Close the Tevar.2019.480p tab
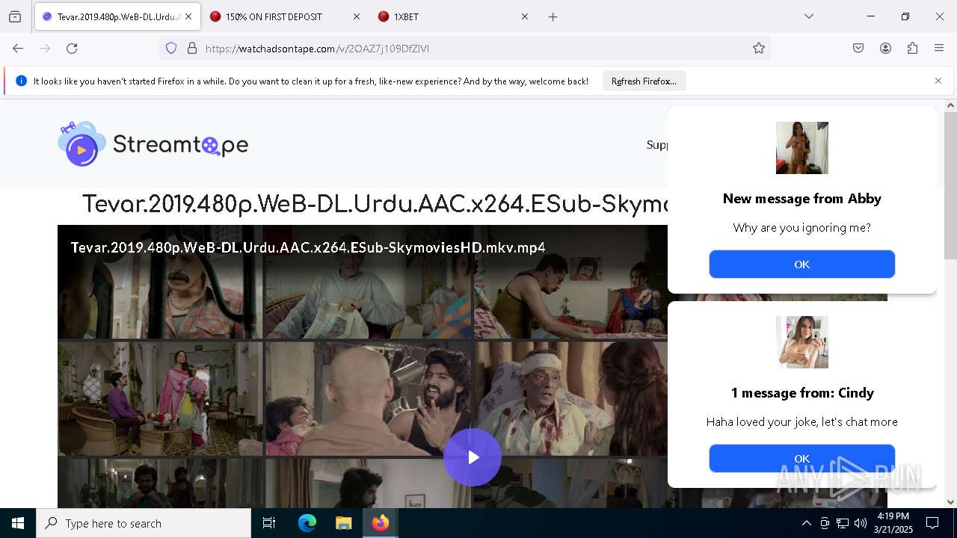This screenshot has height=538, width=957. 188,16
